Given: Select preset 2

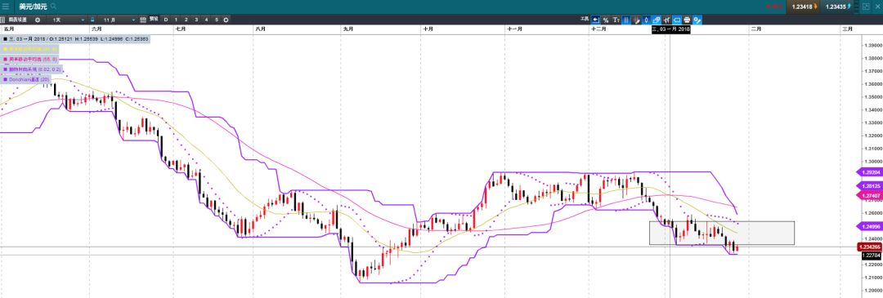Looking at the screenshot, I should pyautogui.click(x=186, y=20).
